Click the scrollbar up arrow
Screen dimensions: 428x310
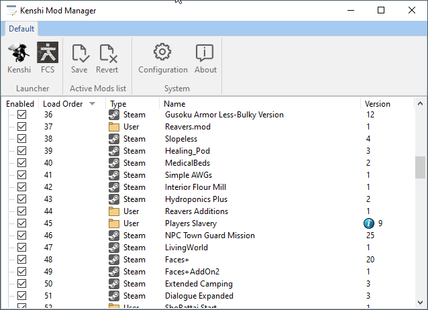(x=421, y=104)
